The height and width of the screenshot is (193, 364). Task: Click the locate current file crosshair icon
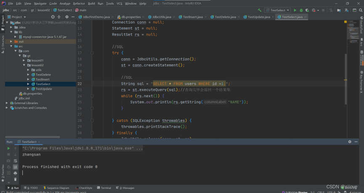[x=53, y=17]
